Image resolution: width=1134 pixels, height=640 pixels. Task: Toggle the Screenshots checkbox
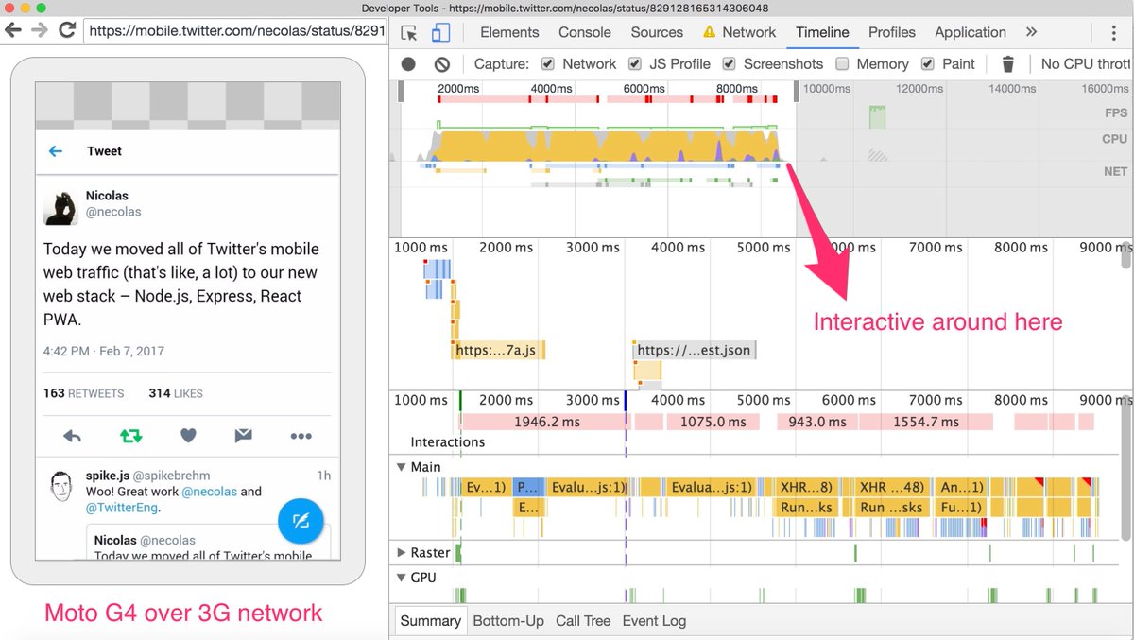pos(729,64)
